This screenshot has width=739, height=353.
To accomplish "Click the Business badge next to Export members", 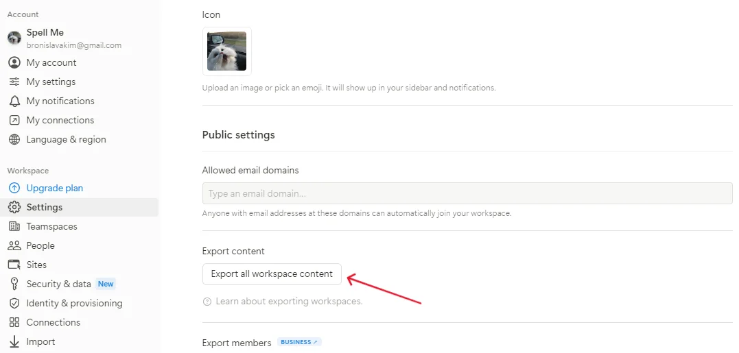I will click(x=299, y=342).
